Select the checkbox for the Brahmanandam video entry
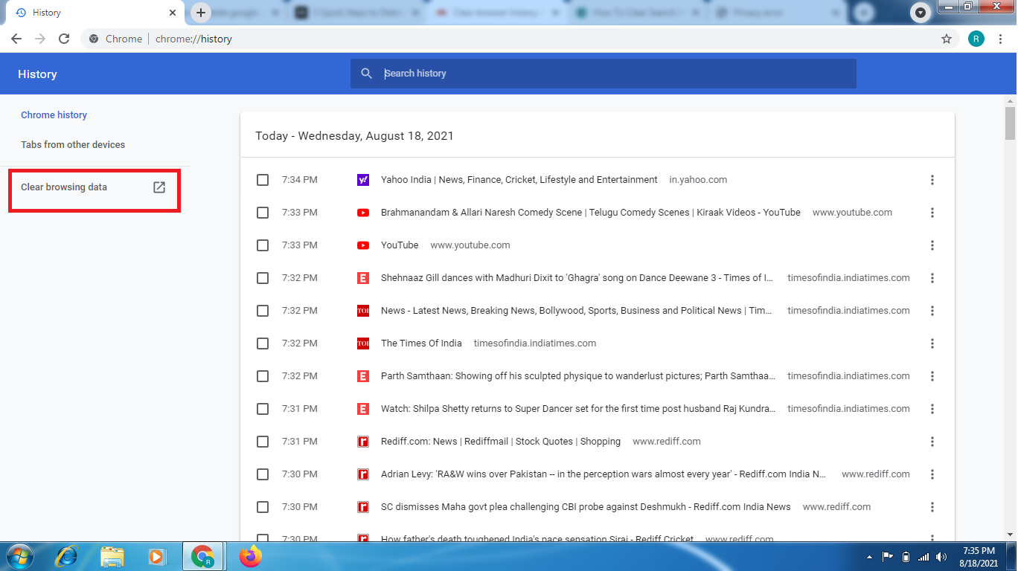This screenshot has height=571, width=1018. pyautogui.click(x=263, y=213)
